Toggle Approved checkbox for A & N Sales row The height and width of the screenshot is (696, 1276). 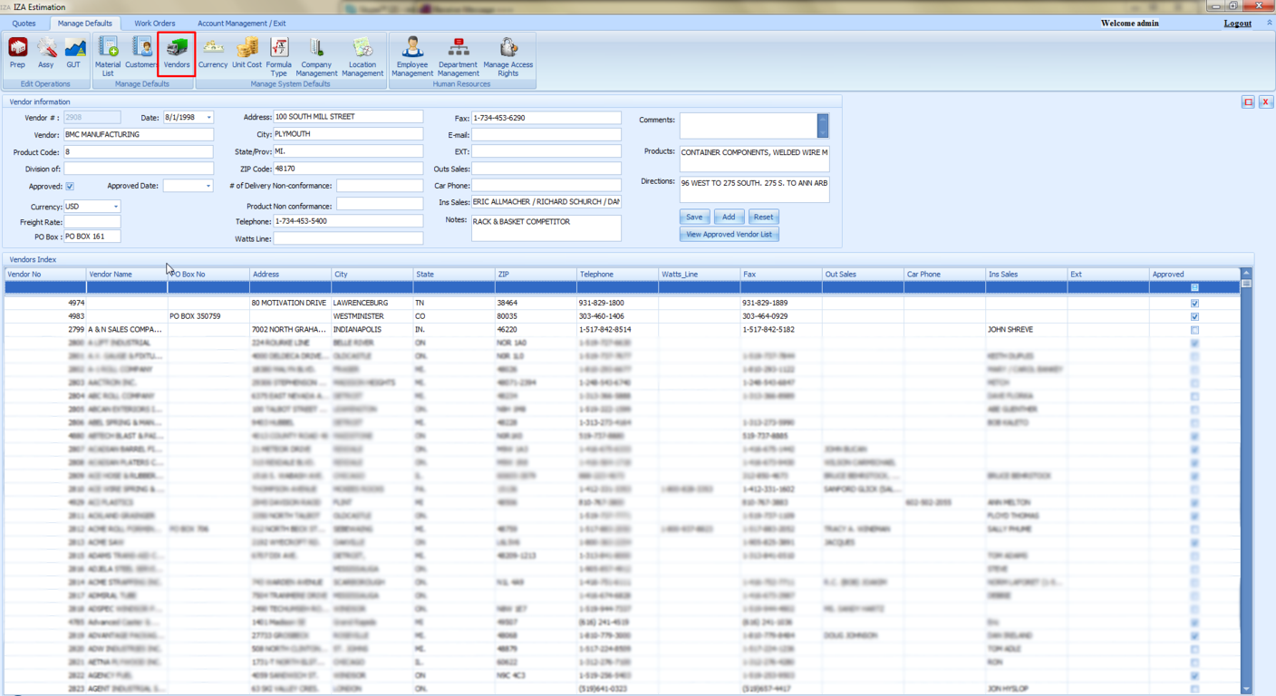click(x=1194, y=330)
